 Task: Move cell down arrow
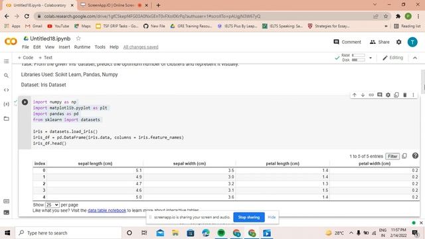point(363,95)
